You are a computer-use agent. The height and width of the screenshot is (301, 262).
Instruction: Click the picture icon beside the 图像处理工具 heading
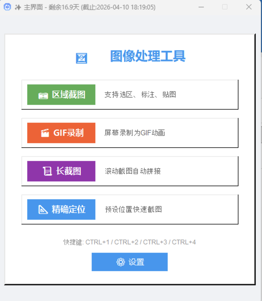pyautogui.click(x=81, y=58)
